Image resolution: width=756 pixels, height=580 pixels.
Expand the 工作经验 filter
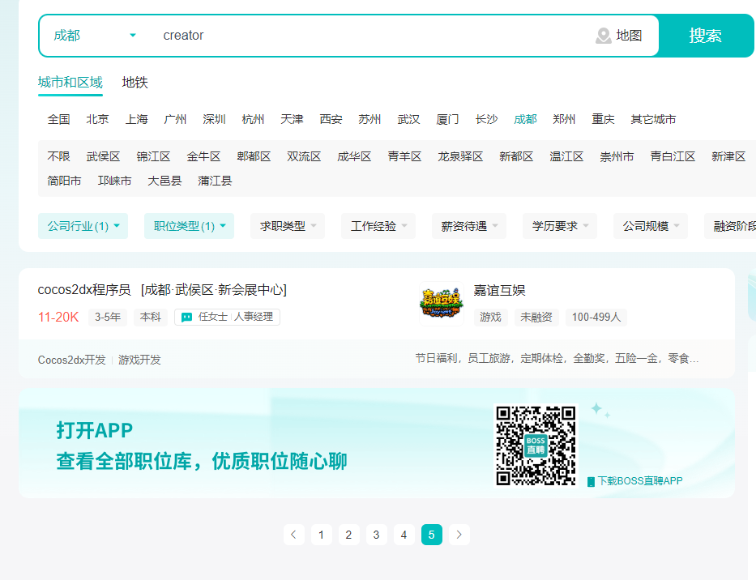coord(378,226)
